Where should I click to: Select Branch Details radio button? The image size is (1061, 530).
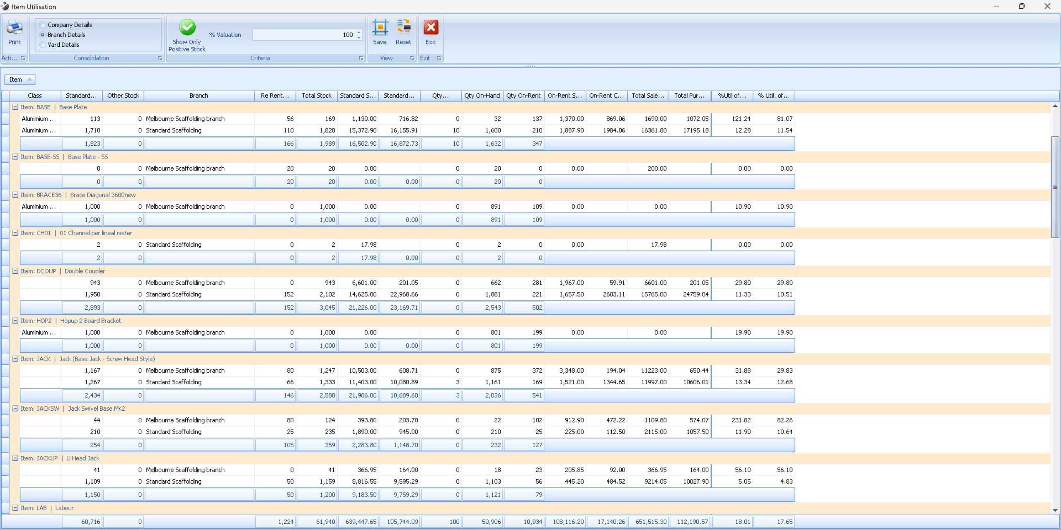pyautogui.click(x=43, y=35)
